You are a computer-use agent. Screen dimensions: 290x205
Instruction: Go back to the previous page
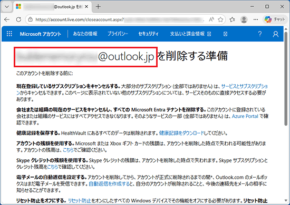[x=7, y=19]
